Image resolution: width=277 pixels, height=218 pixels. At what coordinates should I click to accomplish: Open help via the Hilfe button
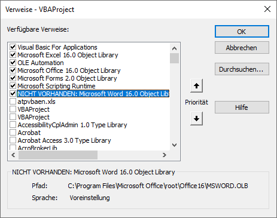pyautogui.click(x=242, y=108)
